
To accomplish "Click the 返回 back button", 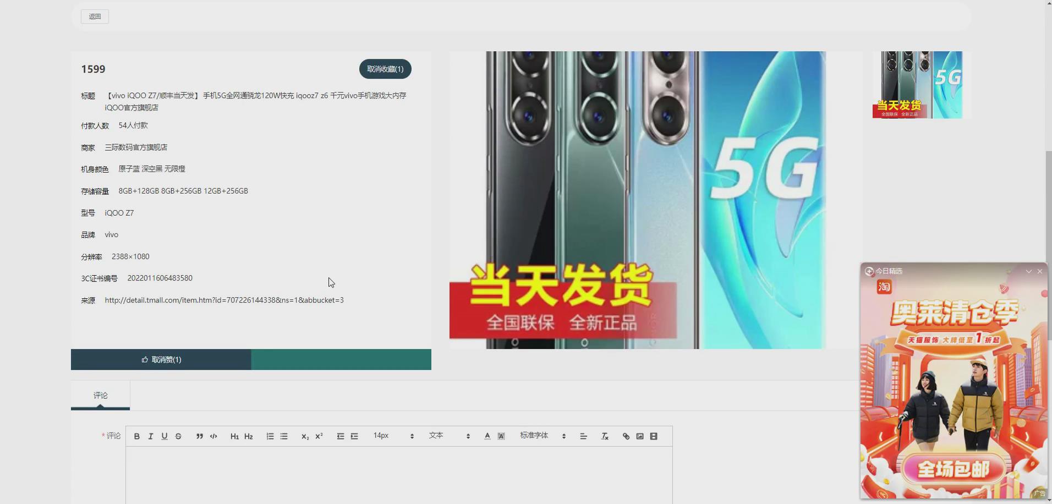I will pyautogui.click(x=95, y=17).
